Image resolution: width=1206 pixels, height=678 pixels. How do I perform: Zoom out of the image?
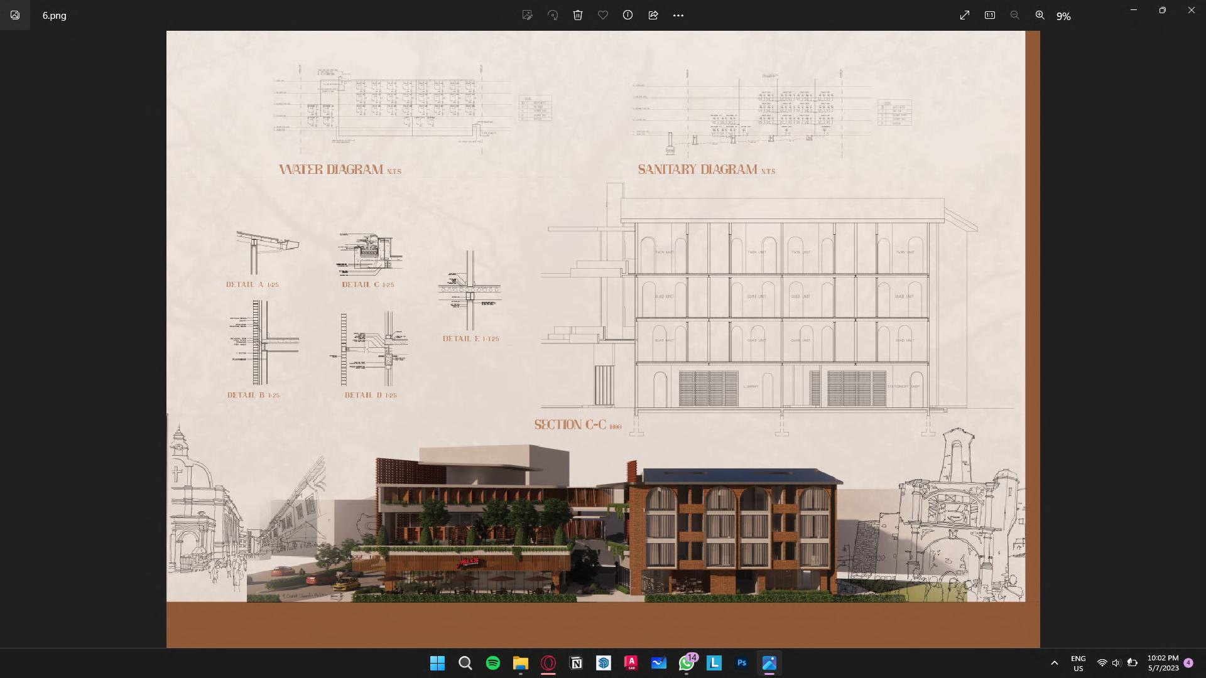point(1015,15)
